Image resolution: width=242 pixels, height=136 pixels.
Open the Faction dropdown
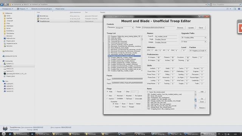pyautogui.click(x=205, y=51)
